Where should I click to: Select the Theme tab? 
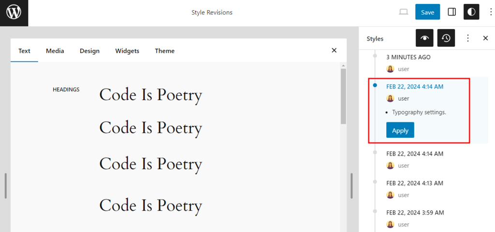(x=164, y=51)
